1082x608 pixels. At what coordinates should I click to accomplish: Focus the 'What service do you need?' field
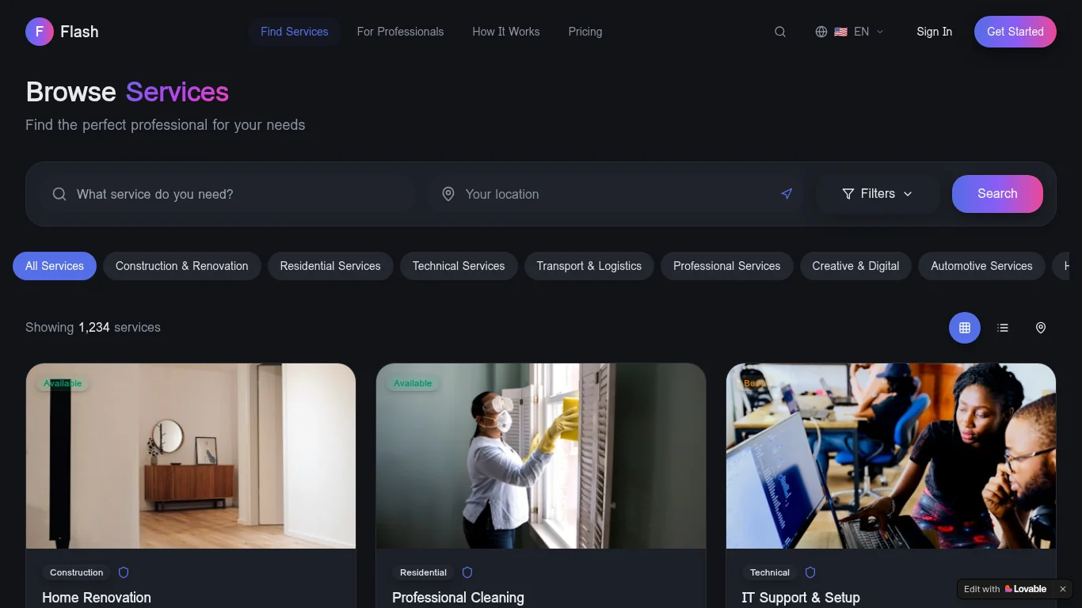(x=227, y=194)
